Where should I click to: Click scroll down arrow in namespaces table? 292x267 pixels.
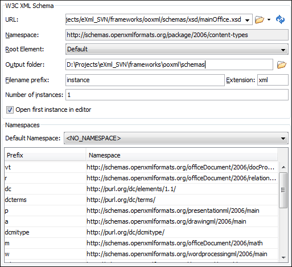[283, 258]
